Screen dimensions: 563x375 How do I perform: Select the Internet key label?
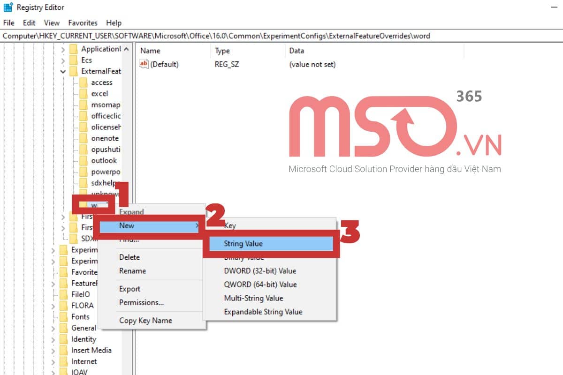coord(84,361)
